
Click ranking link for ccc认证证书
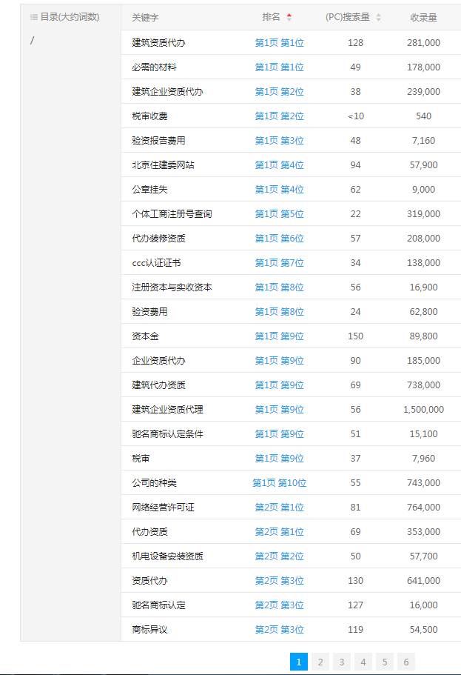(x=279, y=263)
